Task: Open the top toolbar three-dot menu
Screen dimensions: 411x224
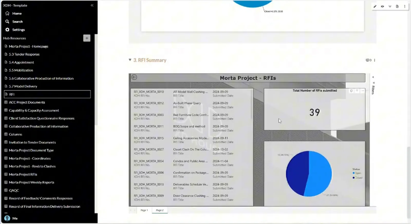Action: [405, 6]
